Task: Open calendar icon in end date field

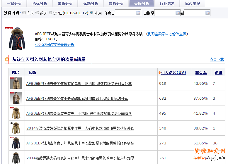Action: pyautogui.click(x=207, y=13)
